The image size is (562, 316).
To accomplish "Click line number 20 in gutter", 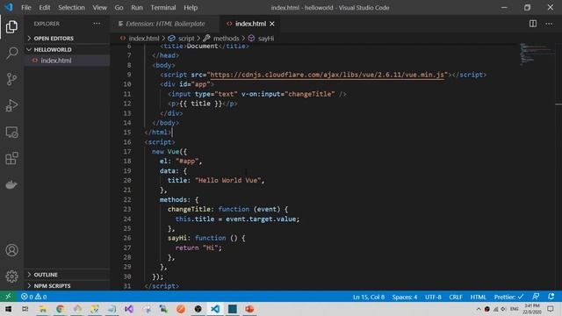I will coord(127,180).
